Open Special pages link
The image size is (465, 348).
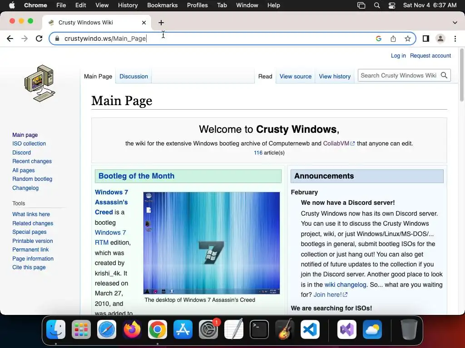coord(30,232)
